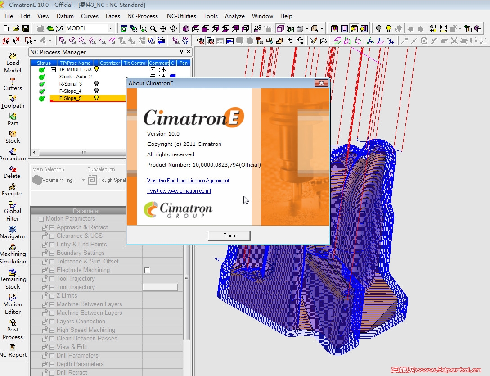Expand Entry & End Points parameters

[x=52, y=245]
